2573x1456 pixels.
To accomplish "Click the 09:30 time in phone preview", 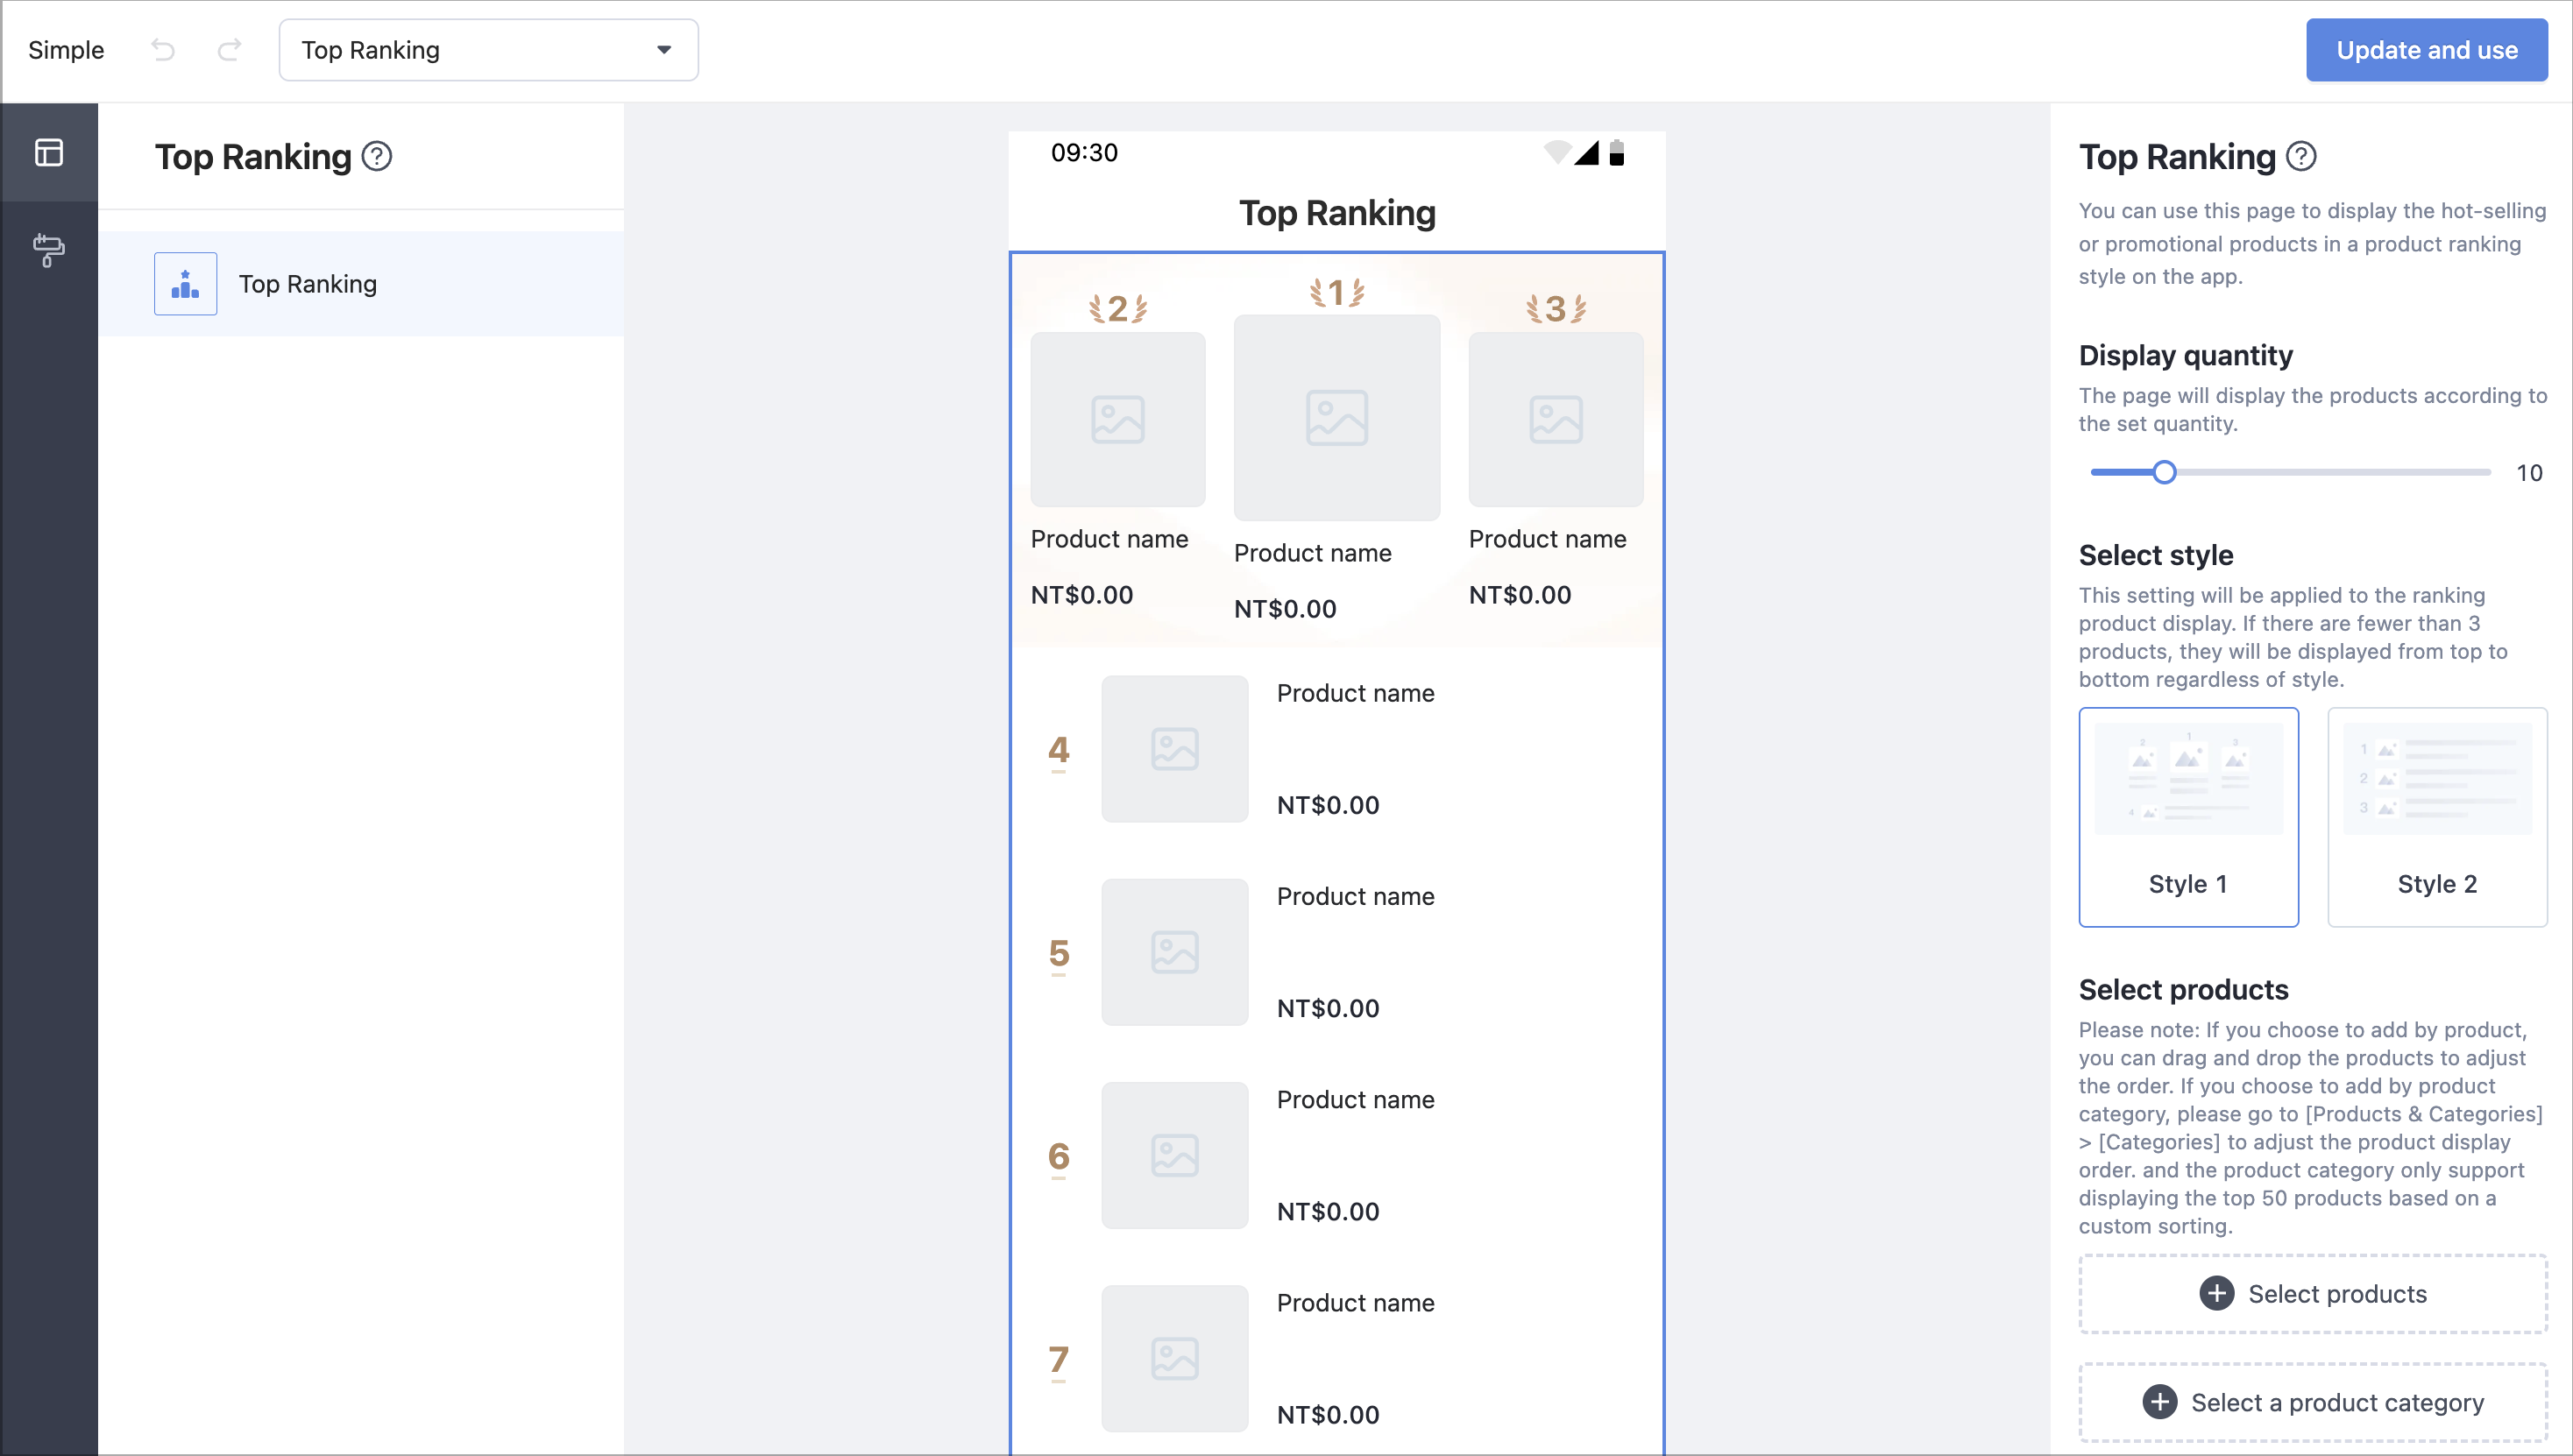I will point(1083,153).
